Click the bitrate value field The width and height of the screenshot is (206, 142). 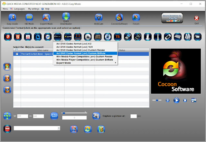(x=74, y=118)
